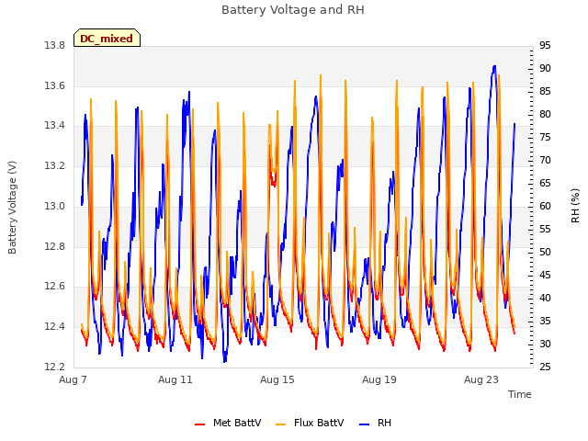The width and height of the screenshot is (588, 441).
Task: Click the RH (%) axis title
Action: pyautogui.click(x=575, y=206)
